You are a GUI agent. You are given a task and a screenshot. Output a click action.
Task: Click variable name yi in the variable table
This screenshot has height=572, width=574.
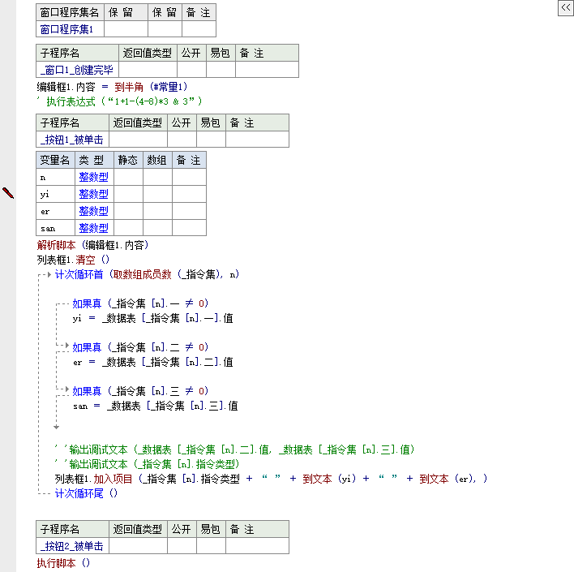[x=56, y=194]
